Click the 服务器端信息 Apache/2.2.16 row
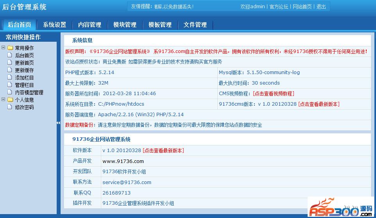This screenshot has width=376, height=218. pyautogui.click(x=217, y=114)
